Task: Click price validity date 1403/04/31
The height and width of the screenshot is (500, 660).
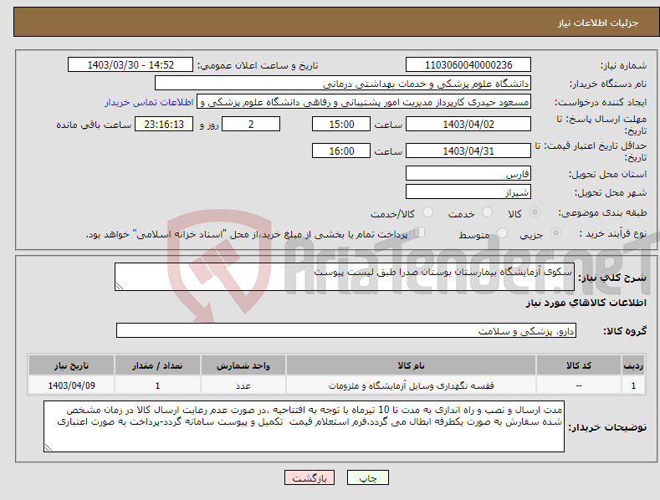Action: [x=468, y=151]
